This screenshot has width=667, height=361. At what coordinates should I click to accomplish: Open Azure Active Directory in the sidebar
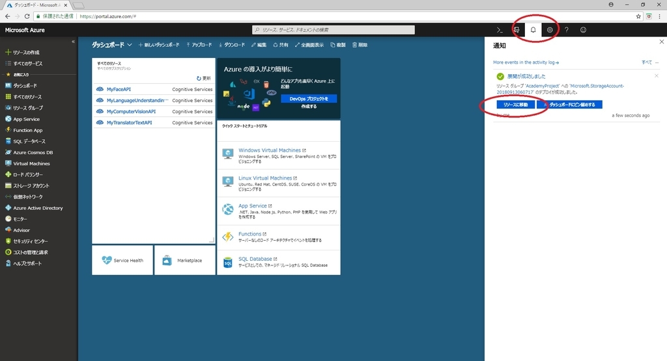click(34, 207)
